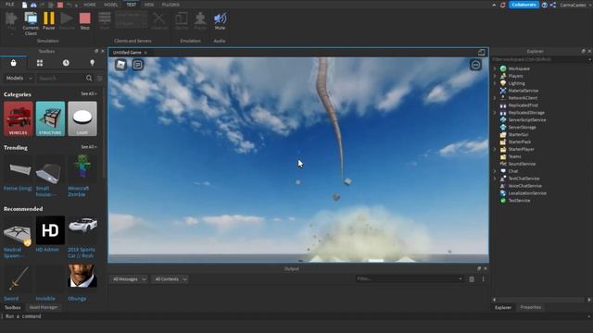
Task: Switch to the HOME ribbon tab
Action: pyautogui.click(x=90, y=5)
